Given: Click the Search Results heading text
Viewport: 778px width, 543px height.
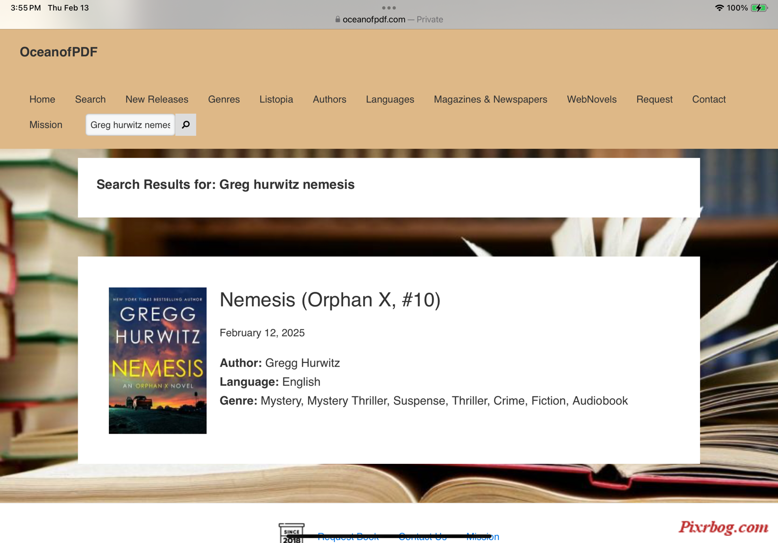Looking at the screenshot, I should (226, 185).
